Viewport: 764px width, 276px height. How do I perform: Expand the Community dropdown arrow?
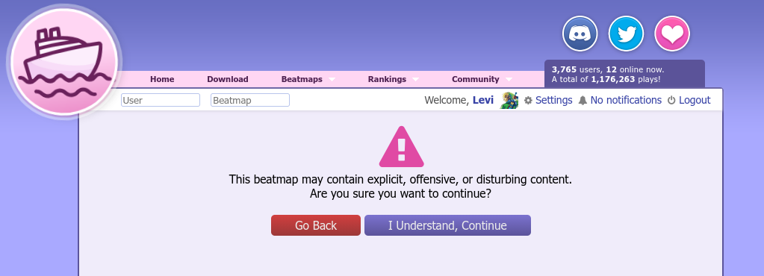coord(509,79)
